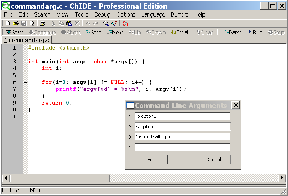Click the Next debug button
The image size is (288, 196).
pos(115,32)
